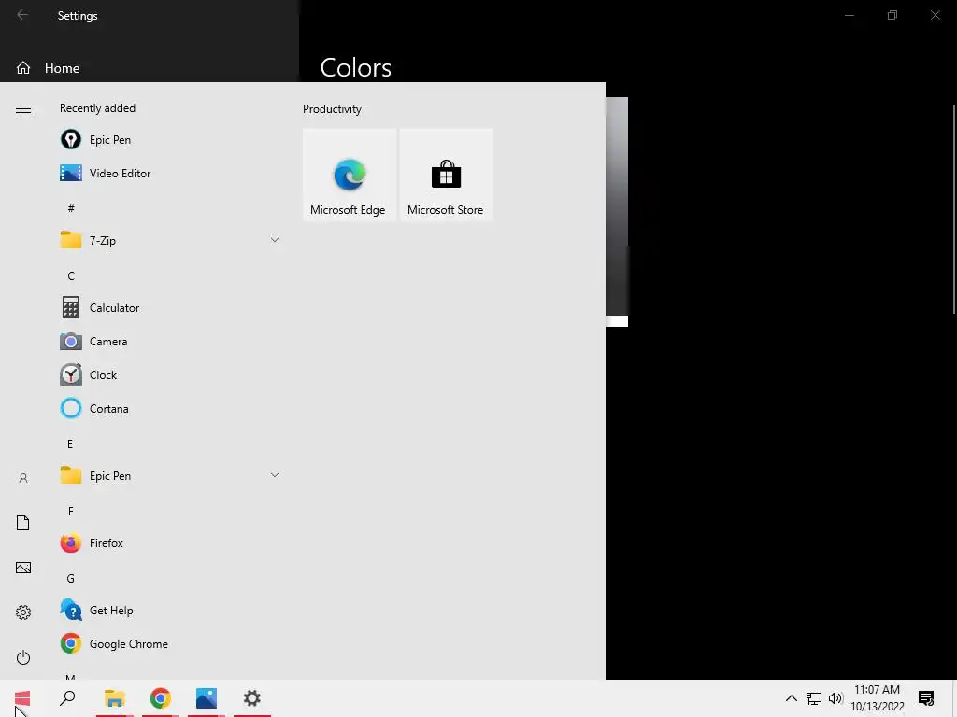Open Photos app on the taskbar
The height and width of the screenshot is (717, 957).
coord(207,698)
